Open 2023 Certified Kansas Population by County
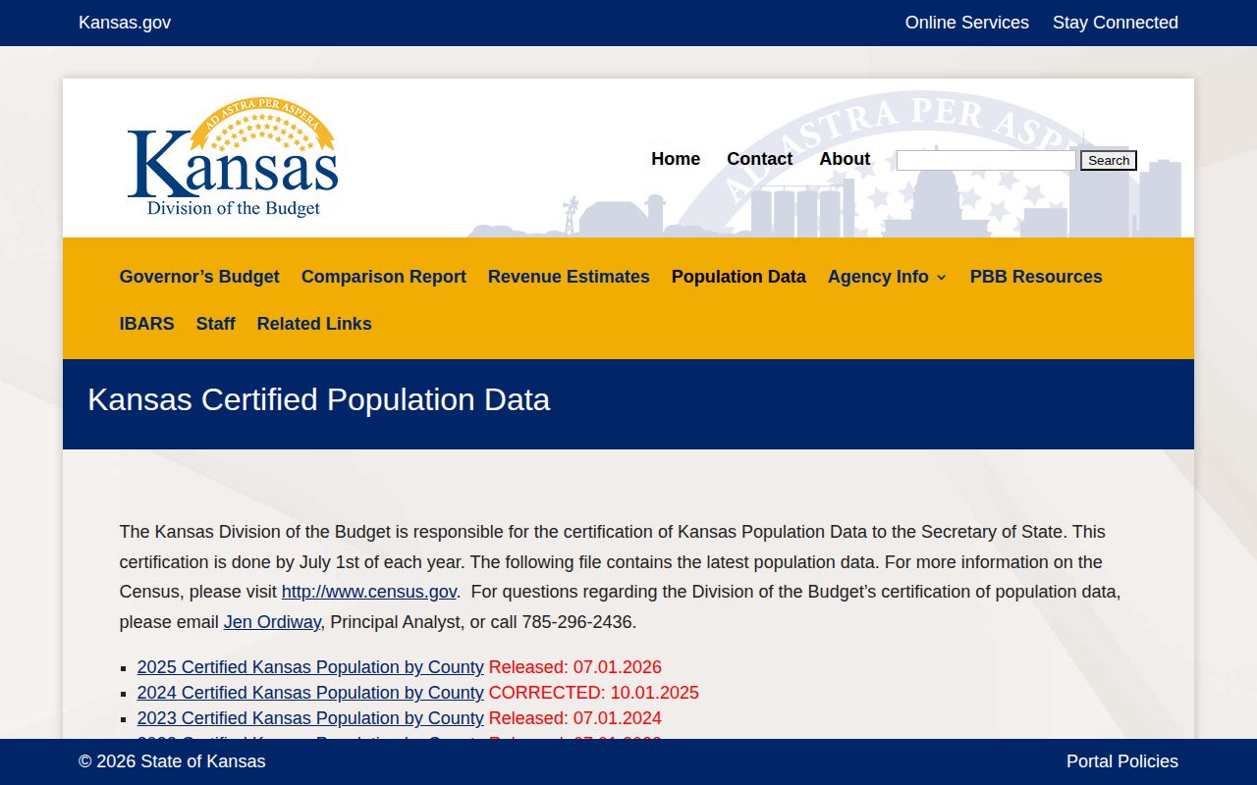This screenshot has height=785, width=1257. point(310,718)
